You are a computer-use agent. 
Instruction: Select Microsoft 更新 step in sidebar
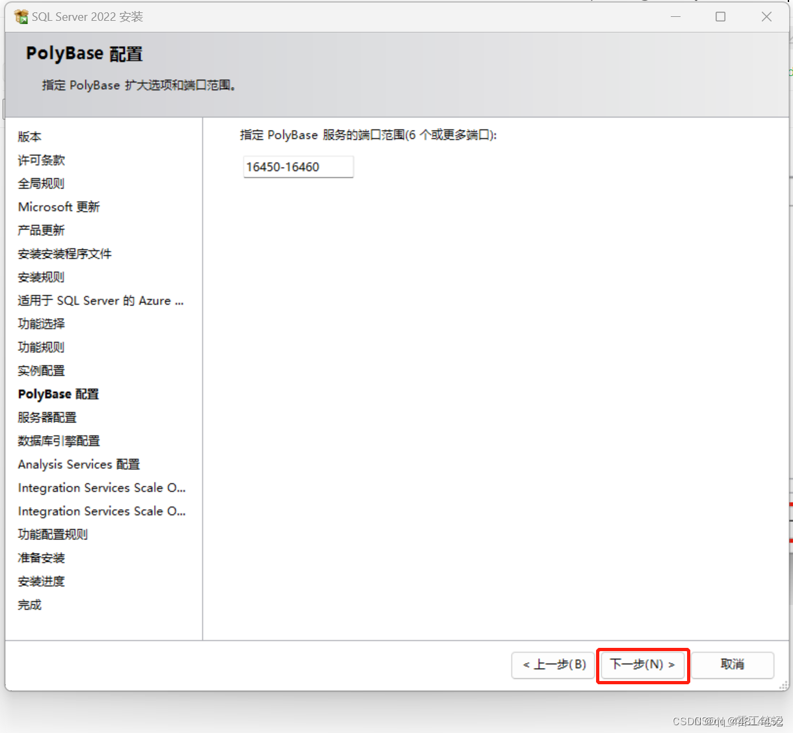tap(59, 207)
